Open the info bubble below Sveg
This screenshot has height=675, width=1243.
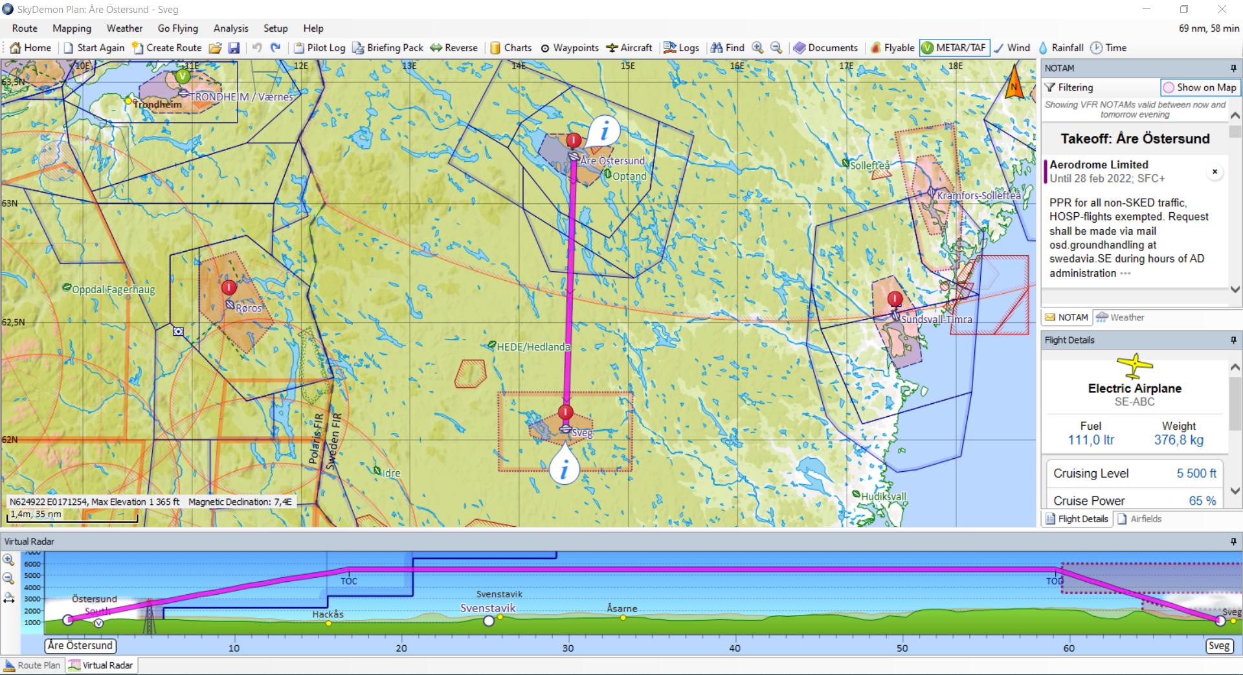[x=564, y=468]
